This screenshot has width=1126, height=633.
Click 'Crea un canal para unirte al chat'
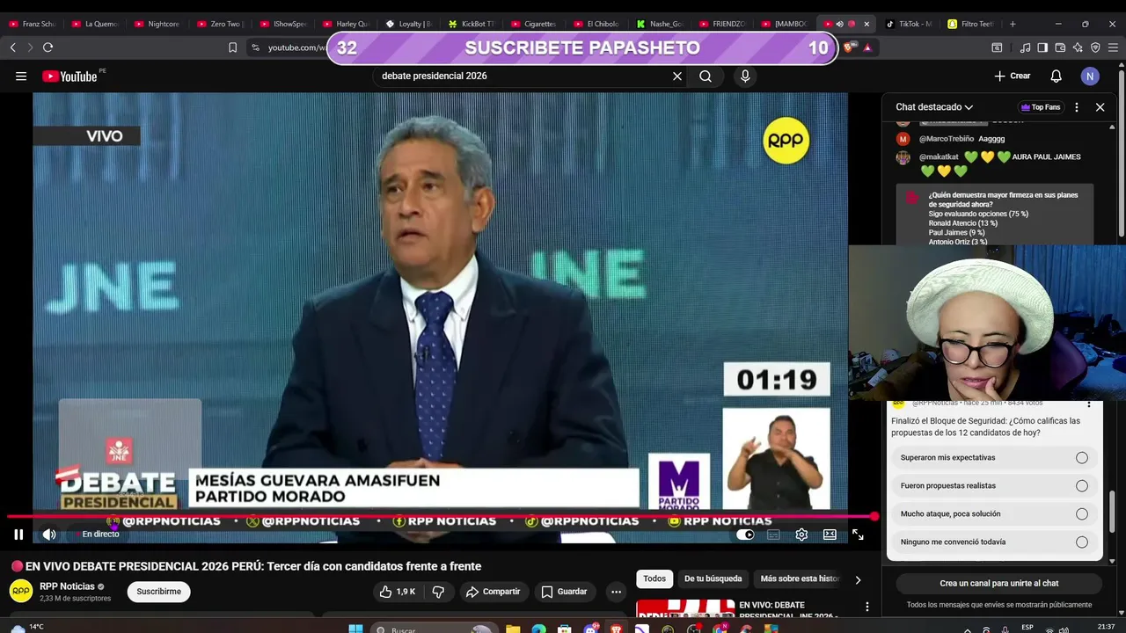tap(999, 584)
